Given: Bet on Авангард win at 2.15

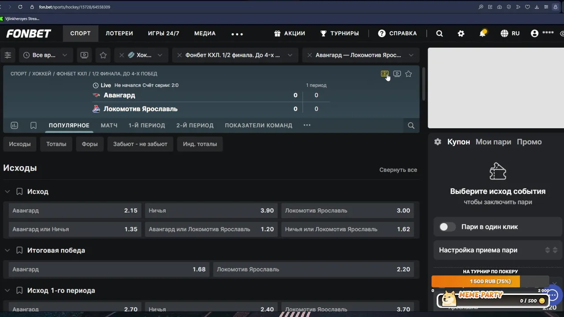Looking at the screenshot, I should pyautogui.click(x=75, y=210).
